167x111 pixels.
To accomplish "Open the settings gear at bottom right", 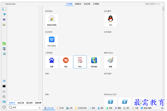I will [x=162, y=108].
